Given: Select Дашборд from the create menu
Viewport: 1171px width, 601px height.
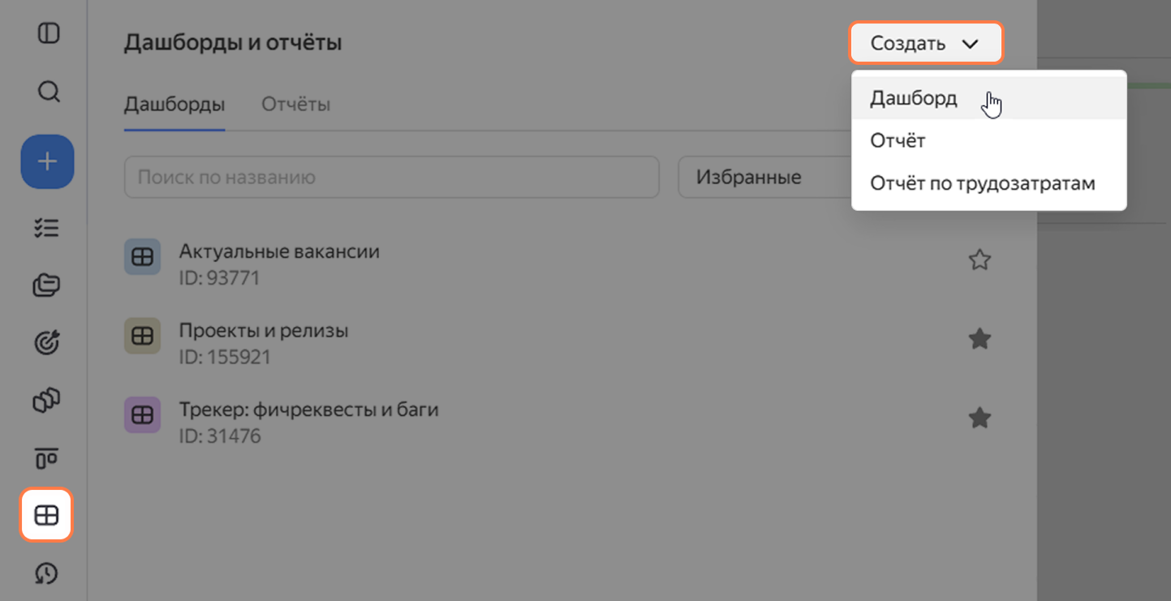Looking at the screenshot, I should click(x=988, y=98).
